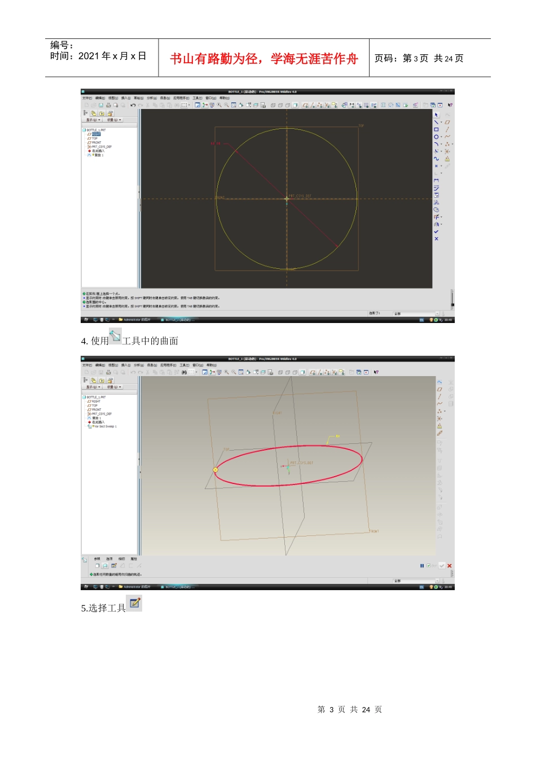Open 文件 menu in upper screenshot
This screenshot has height=759, width=536.
(87, 98)
